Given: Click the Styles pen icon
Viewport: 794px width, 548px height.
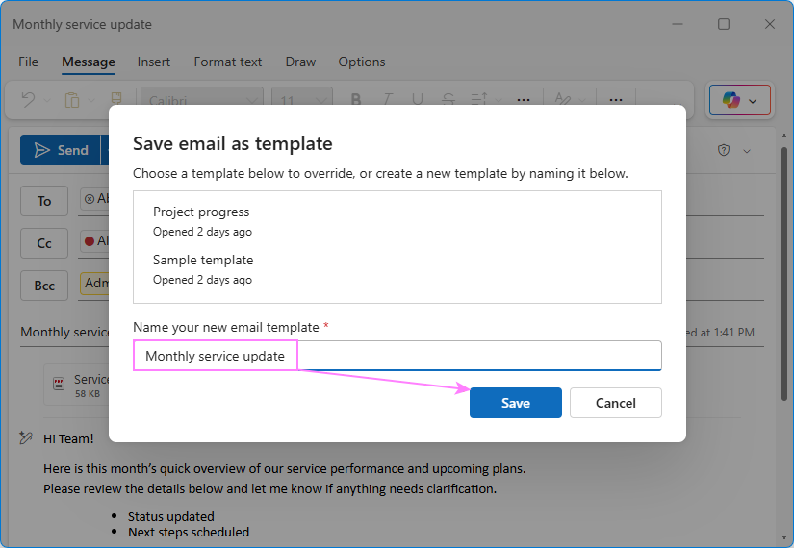Looking at the screenshot, I should pos(563,99).
